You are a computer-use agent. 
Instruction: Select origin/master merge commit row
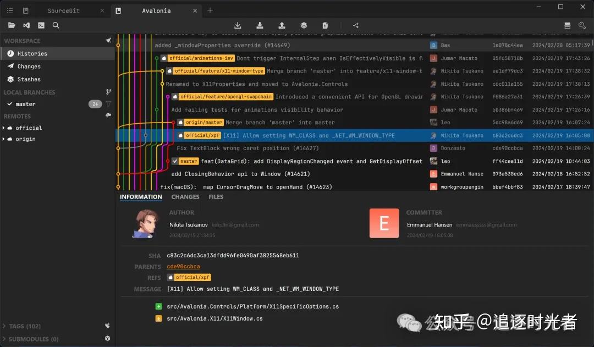pyautogui.click(x=354, y=123)
